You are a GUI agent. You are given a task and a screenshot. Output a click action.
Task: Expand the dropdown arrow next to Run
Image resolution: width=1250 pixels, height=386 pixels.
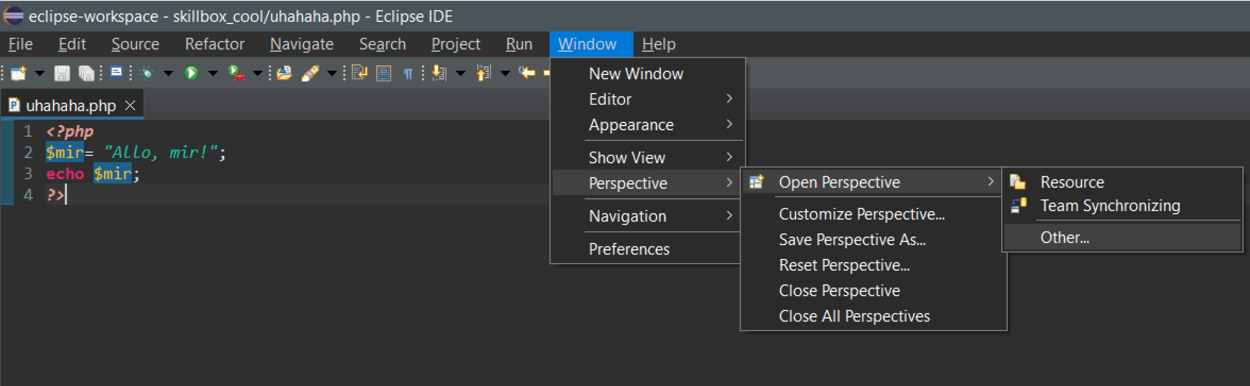pyautogui.click(x=213, y=74)
